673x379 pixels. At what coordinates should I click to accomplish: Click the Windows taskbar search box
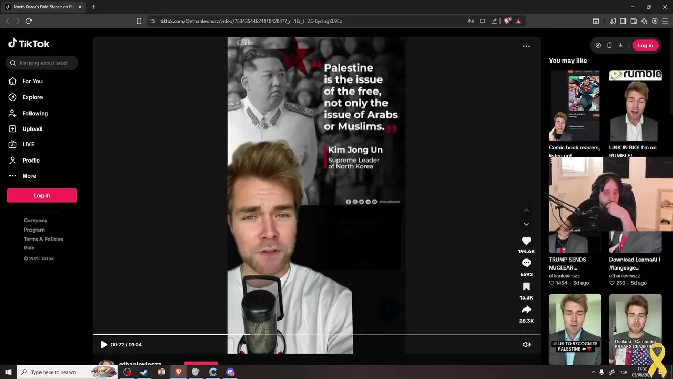click(x=67, y=372)
